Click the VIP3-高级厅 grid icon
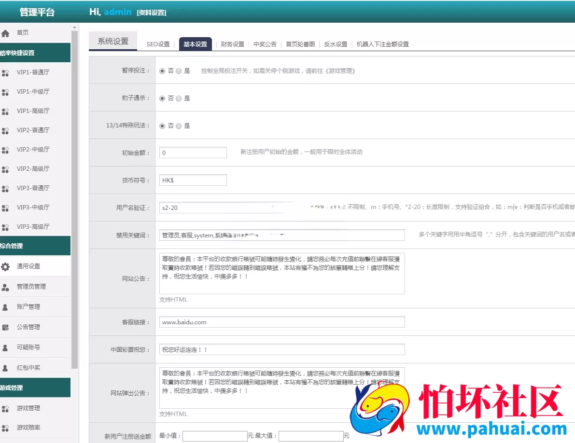The height and width of the screenshot is (443, 575). click(5, 228)
